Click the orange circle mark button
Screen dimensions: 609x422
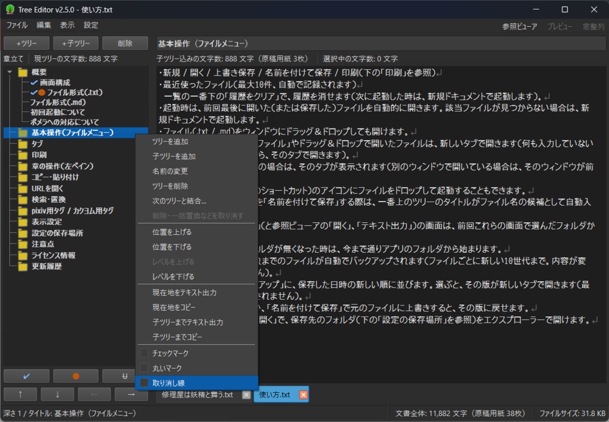tap(76, 376)
